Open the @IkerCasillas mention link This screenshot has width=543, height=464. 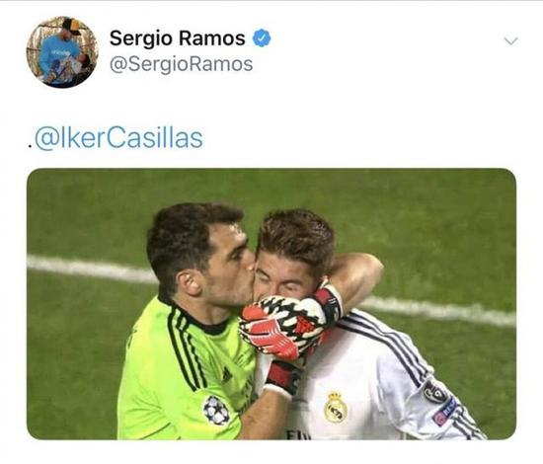[x=118, y=139]
